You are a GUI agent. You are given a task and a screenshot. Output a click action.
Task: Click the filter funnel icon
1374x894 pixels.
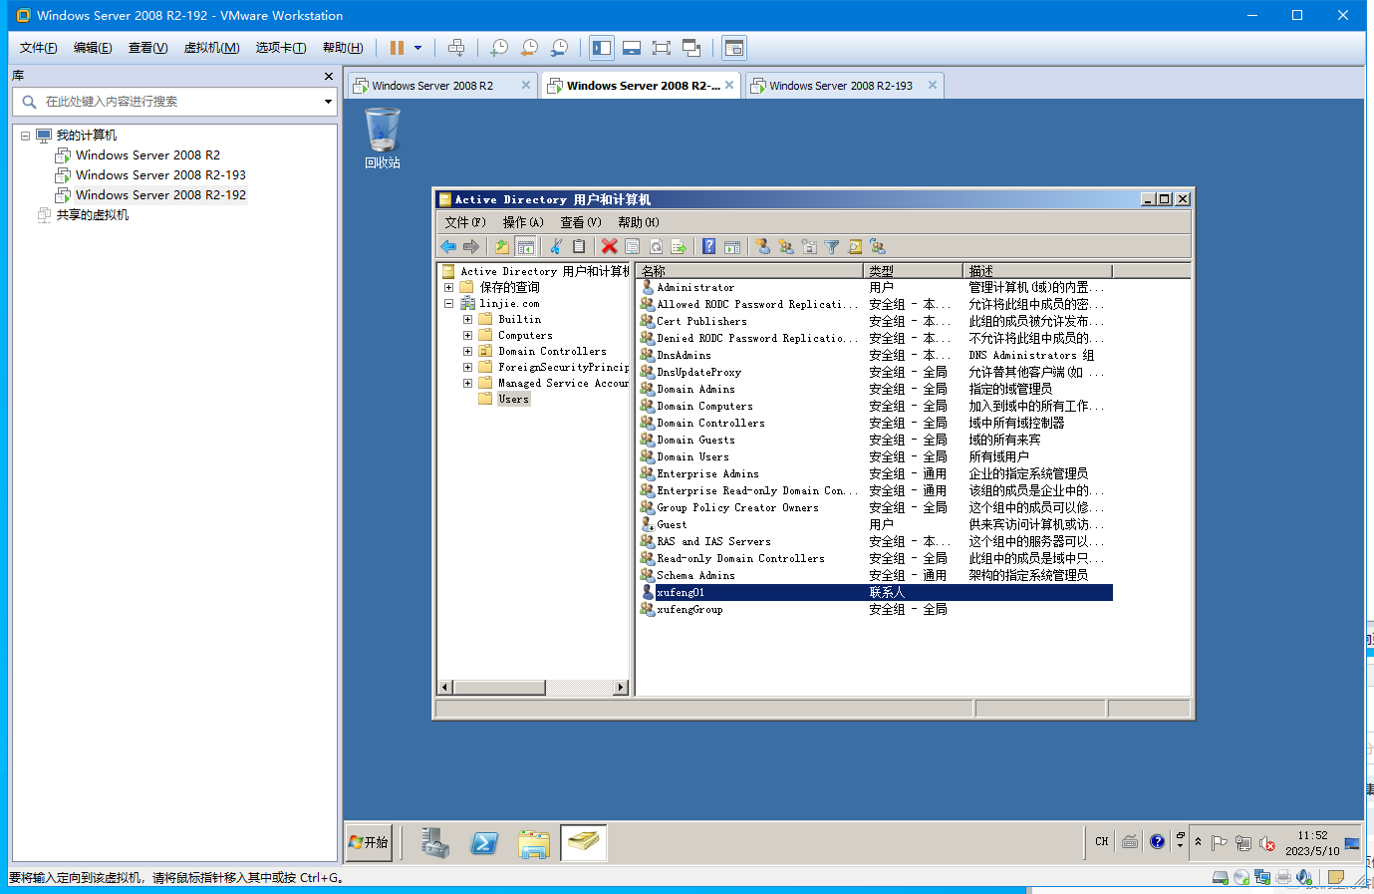tap(832, 246)
